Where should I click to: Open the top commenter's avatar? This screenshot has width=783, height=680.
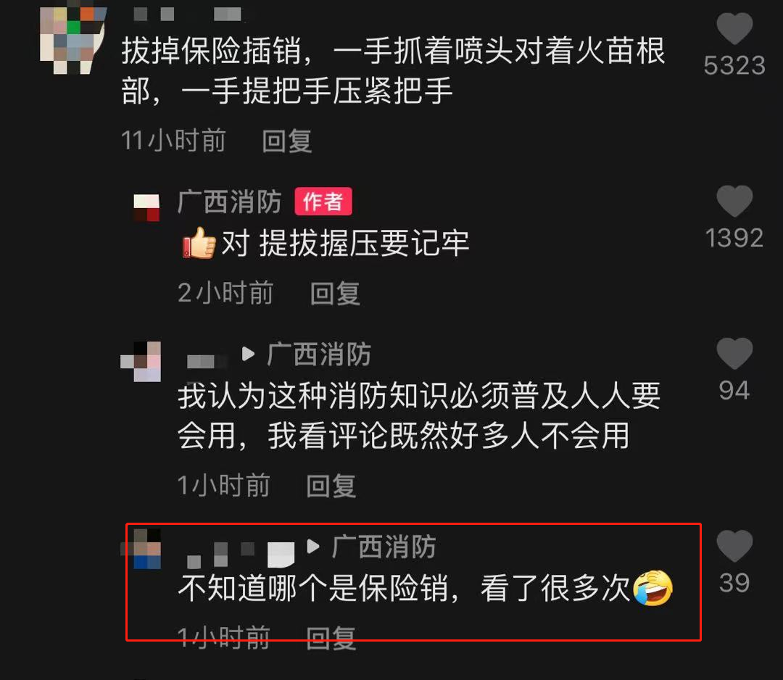(x=73, y=40)
